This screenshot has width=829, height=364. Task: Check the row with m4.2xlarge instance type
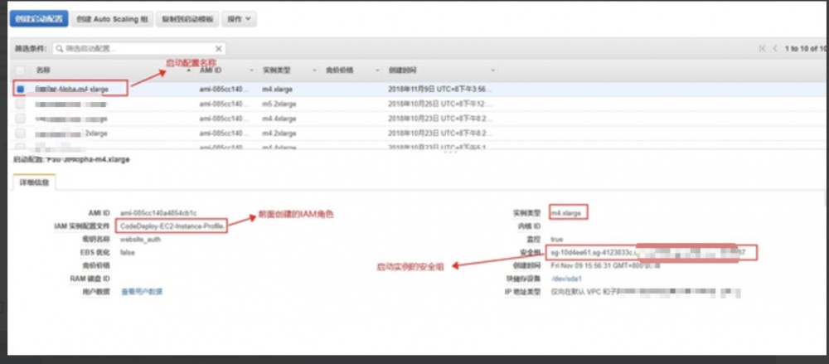(20, 133)
